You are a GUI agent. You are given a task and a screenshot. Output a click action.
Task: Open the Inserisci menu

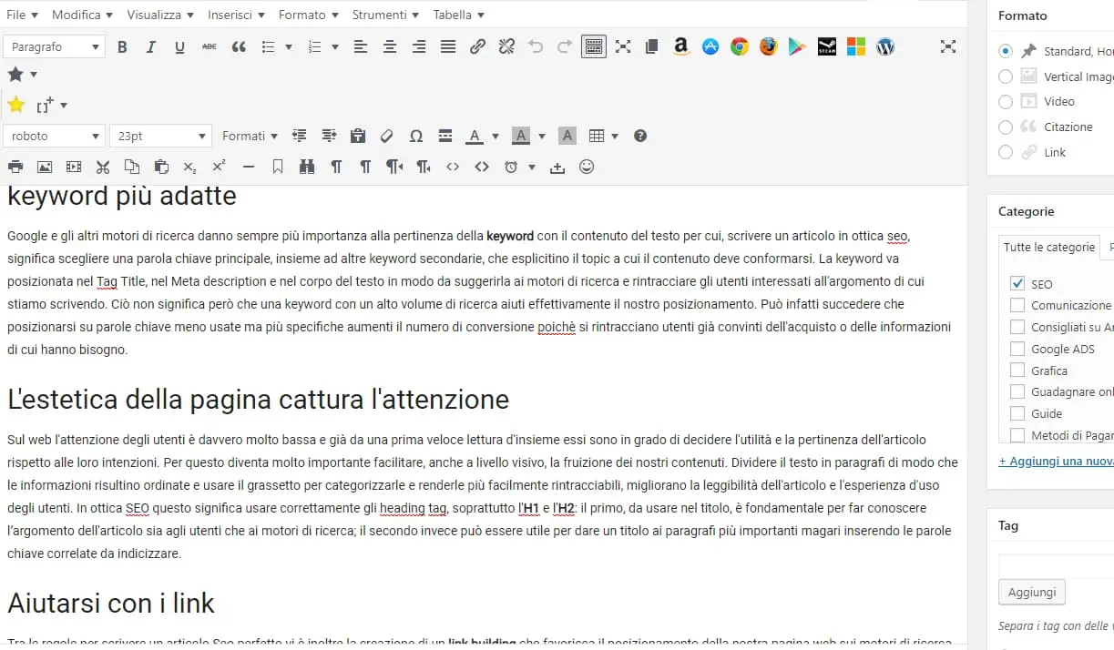236,15
